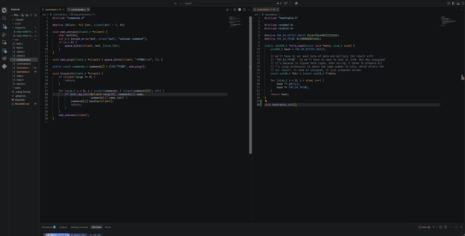This screenshot has height=236, width=465.
Task: Close the hashtable.c tab
Action: click(x=278, y=9)
